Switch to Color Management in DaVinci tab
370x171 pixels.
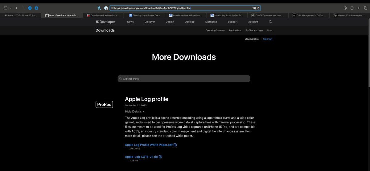[x=308, y=15]
